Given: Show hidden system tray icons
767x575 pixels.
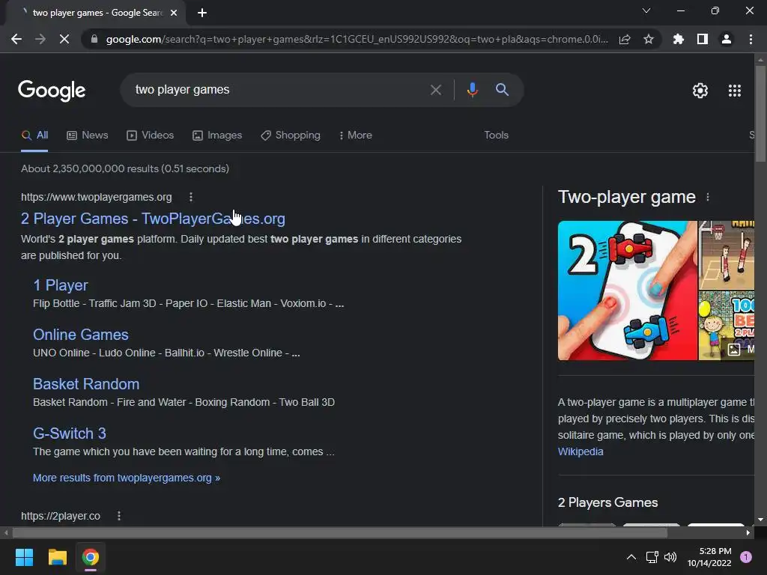Looking at the screenshot, I should click(x=631, y=557).
